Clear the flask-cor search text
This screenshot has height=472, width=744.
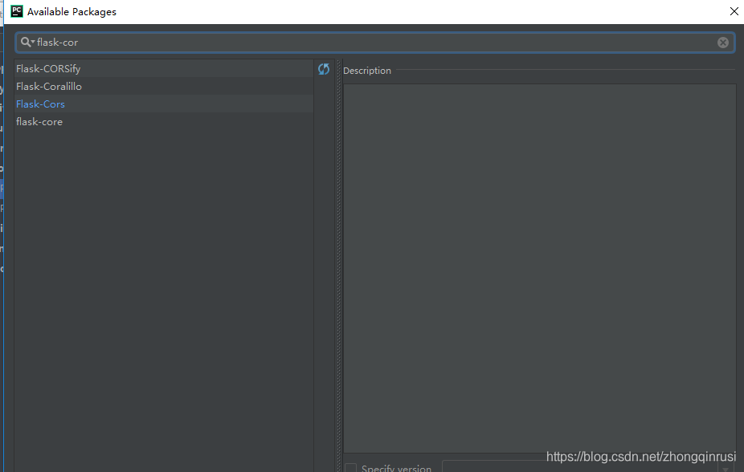[x=722, y=43]
